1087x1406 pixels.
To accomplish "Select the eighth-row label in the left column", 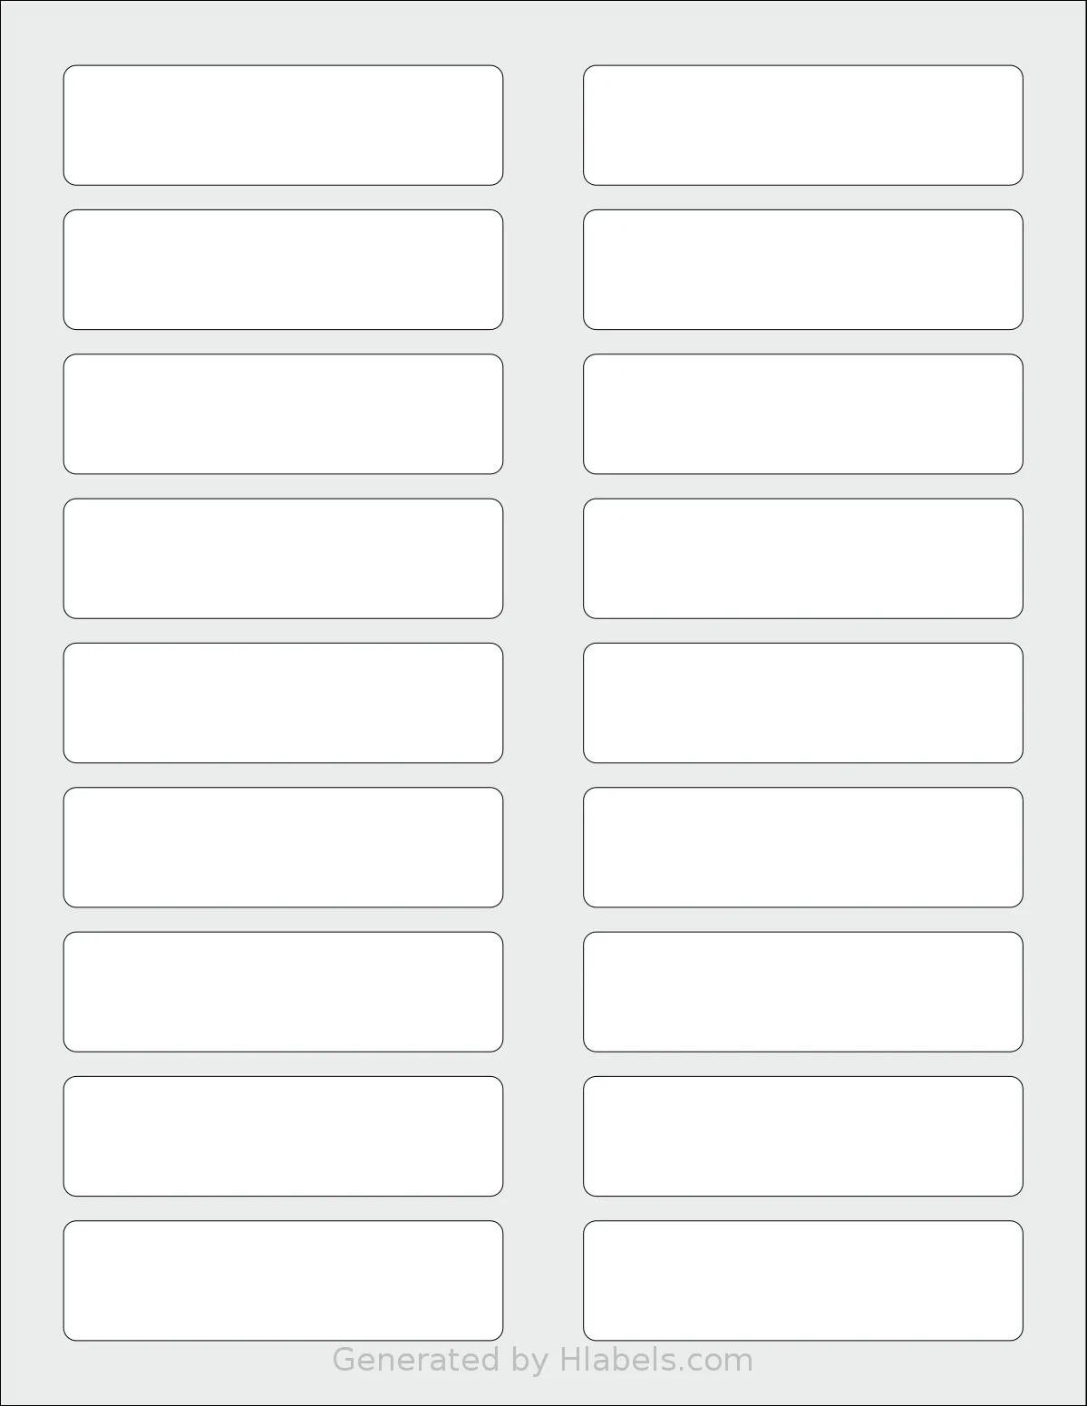I will coord(283,1136).
